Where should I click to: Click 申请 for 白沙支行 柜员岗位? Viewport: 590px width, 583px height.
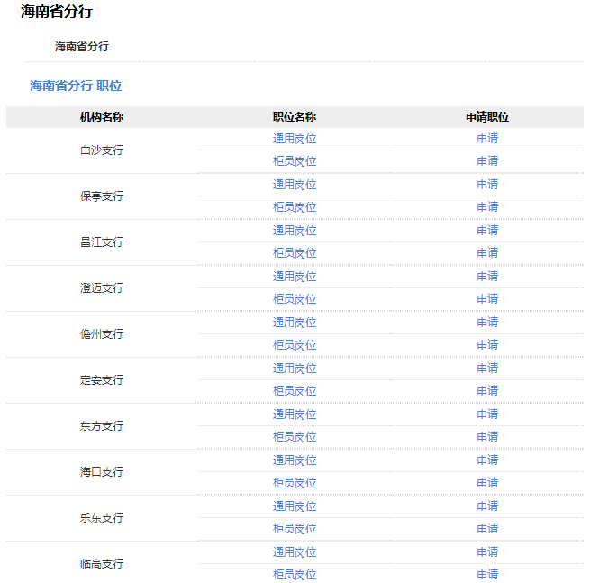coord(487,161)
